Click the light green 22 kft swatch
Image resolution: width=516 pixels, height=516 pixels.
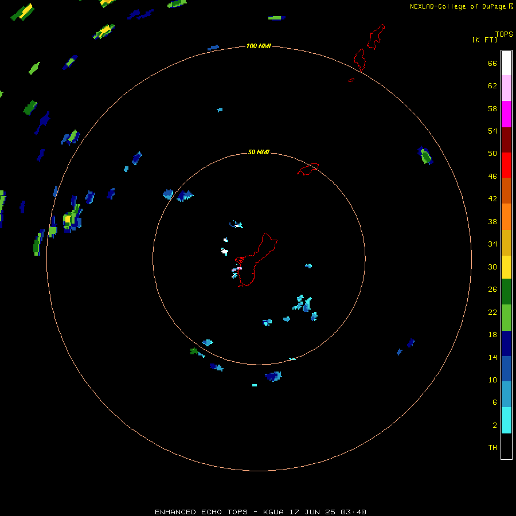coord(506,318)
